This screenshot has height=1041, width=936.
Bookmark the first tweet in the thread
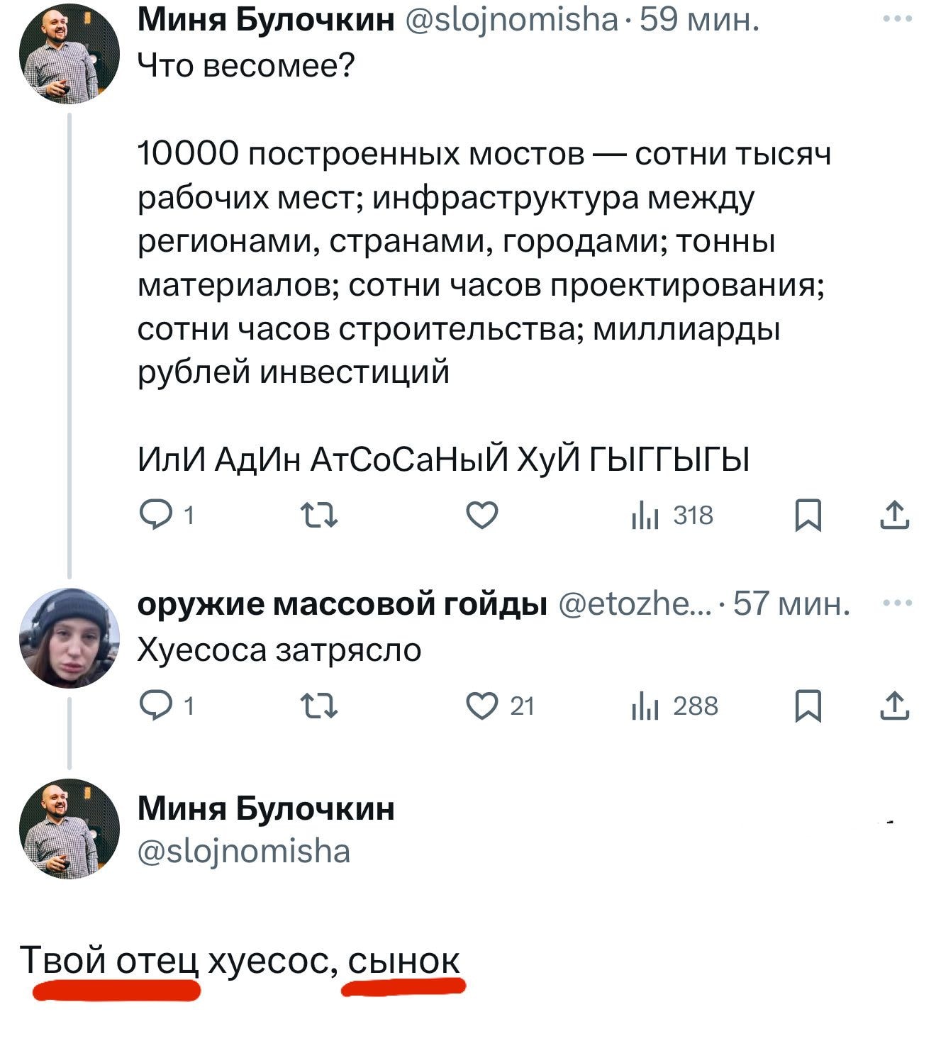tap(808, 516)
